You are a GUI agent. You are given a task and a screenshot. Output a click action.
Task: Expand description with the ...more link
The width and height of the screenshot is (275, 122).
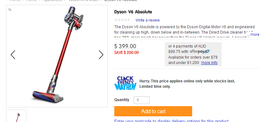pos(253,35)
